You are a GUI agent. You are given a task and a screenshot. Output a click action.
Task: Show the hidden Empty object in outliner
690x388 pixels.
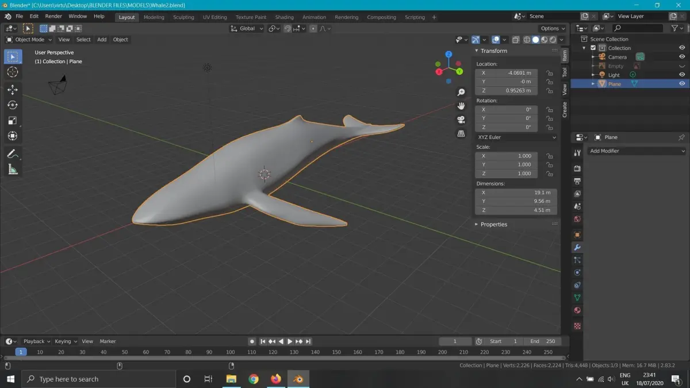(682, 66)
